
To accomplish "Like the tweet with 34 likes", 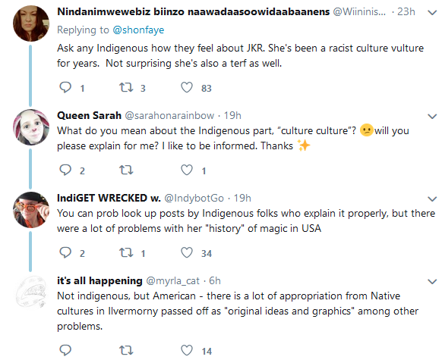I will tap(187, 252).
